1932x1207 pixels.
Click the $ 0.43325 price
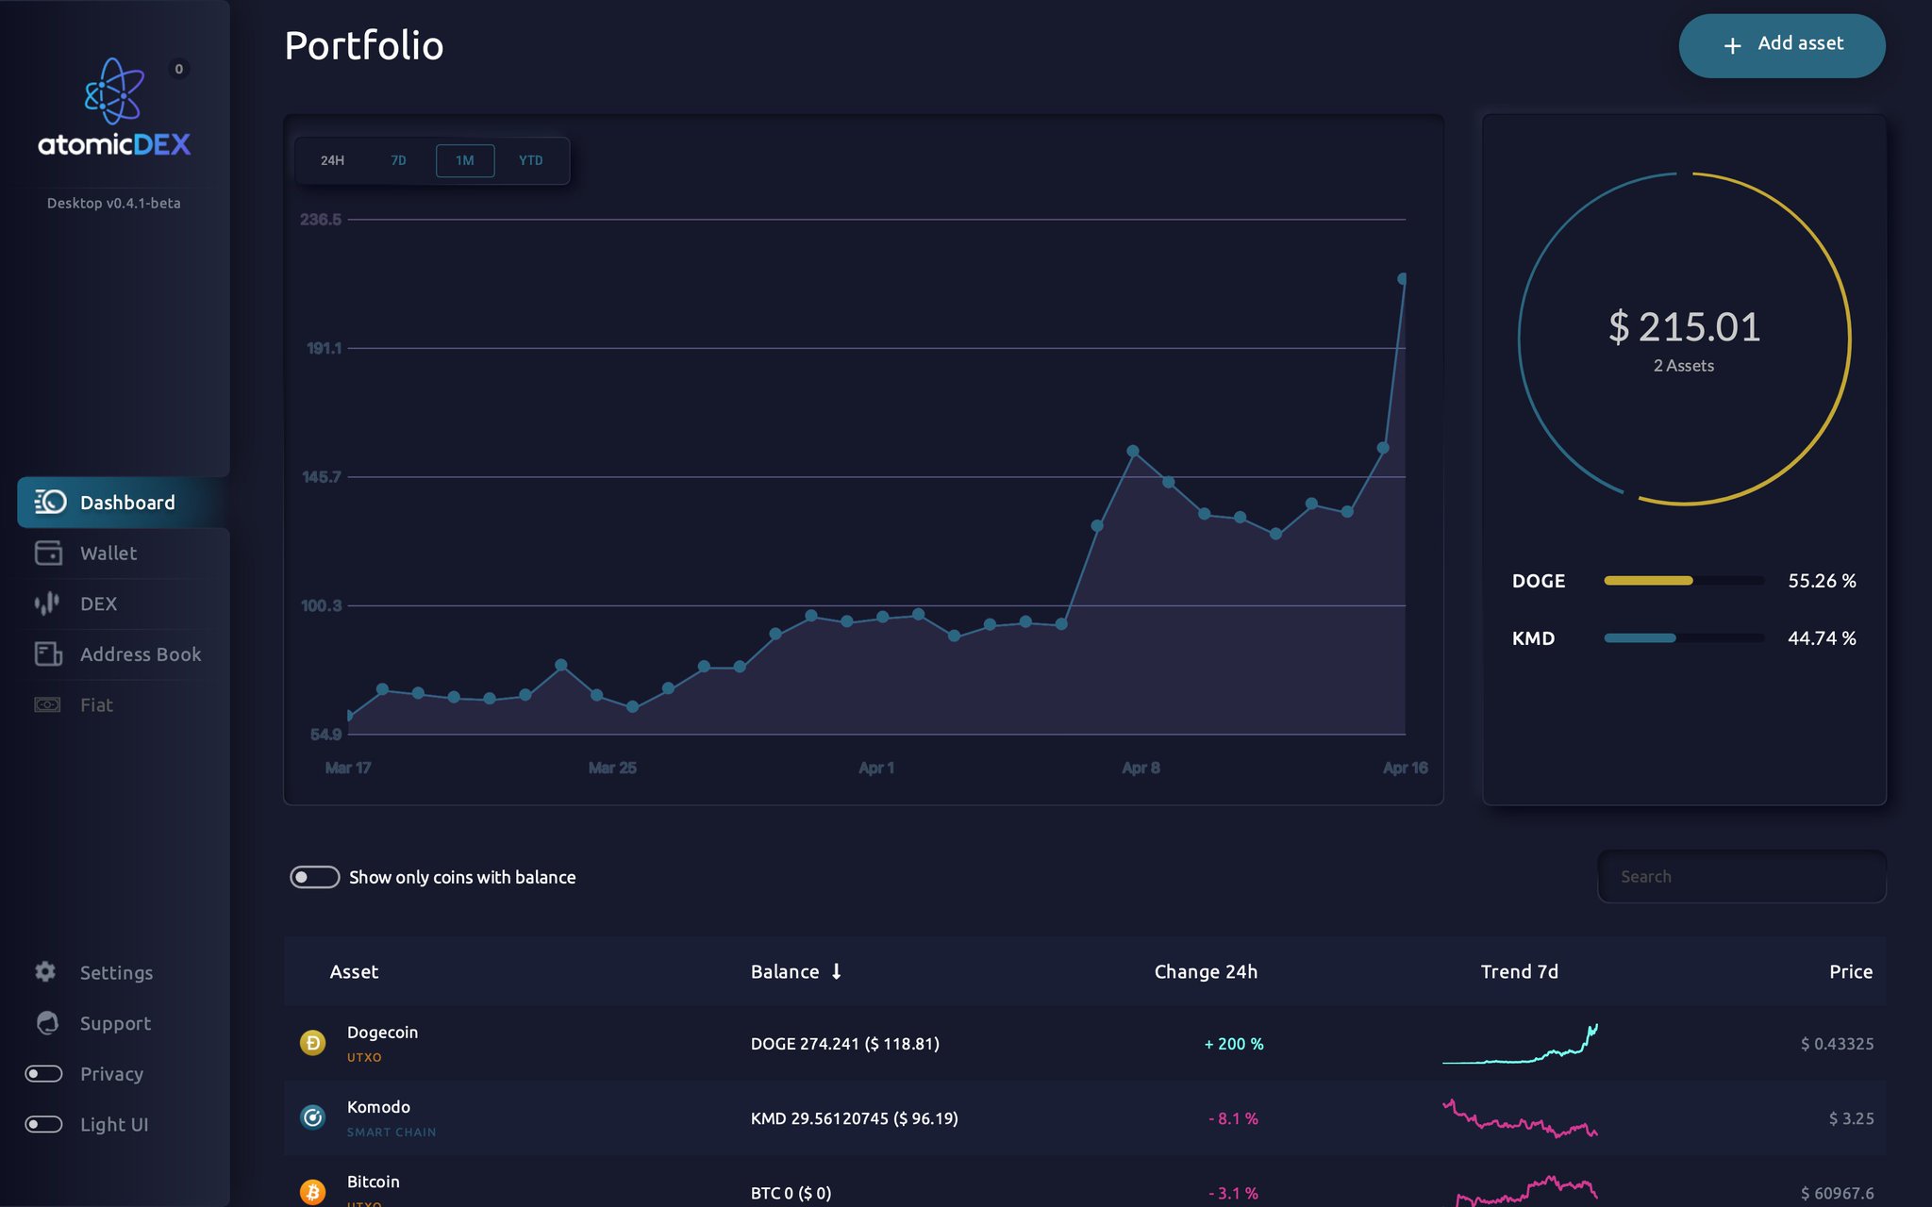point(1837,1044)
